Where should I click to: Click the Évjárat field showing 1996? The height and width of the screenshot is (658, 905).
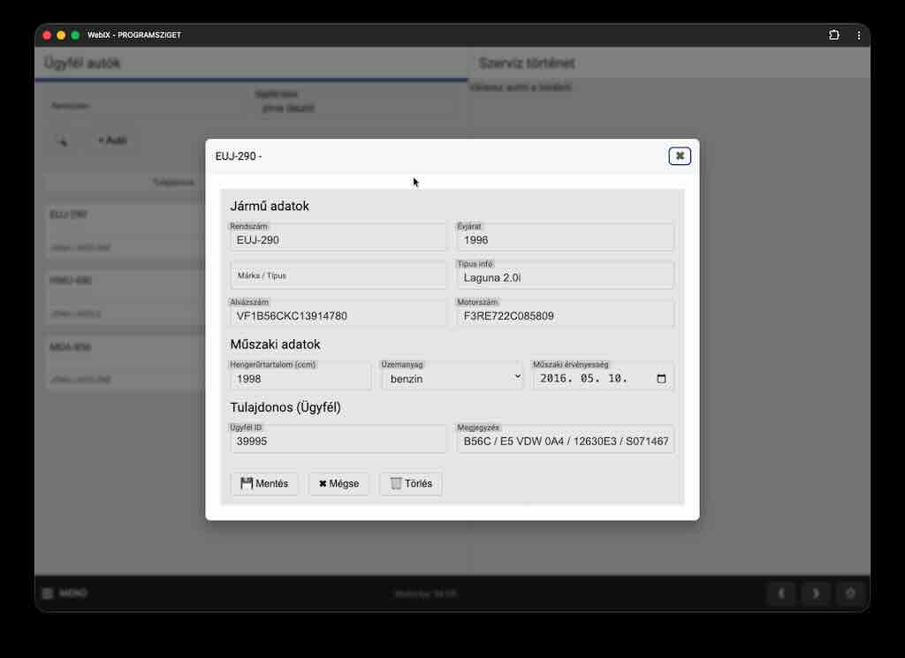point(565,239)
